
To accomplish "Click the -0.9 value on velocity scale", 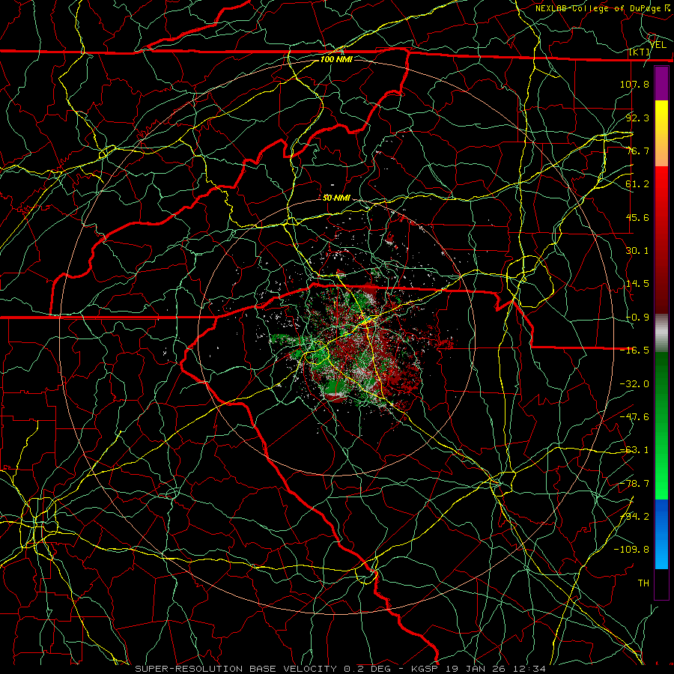I will pyautogui.click(x=637, y=318).
